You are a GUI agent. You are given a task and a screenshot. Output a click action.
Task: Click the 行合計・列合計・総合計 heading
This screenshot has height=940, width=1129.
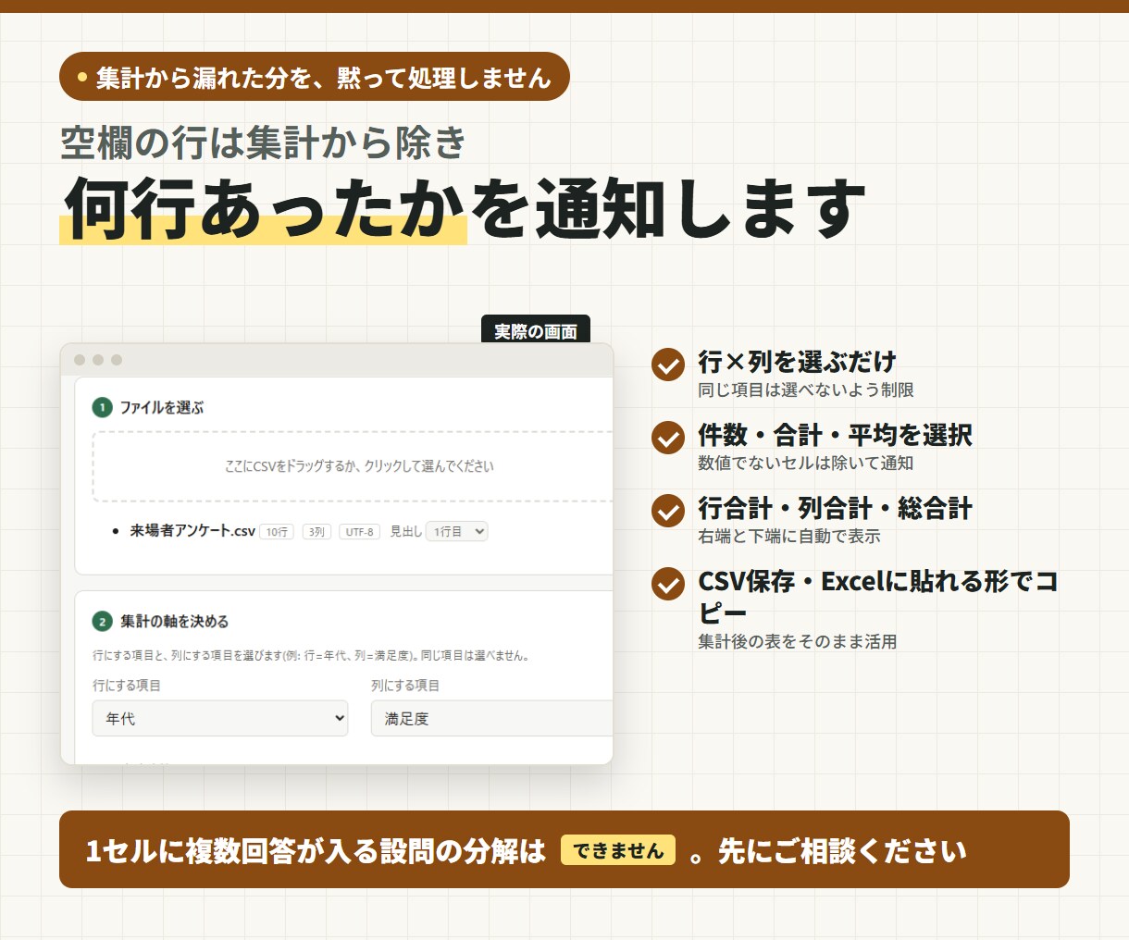836,508
